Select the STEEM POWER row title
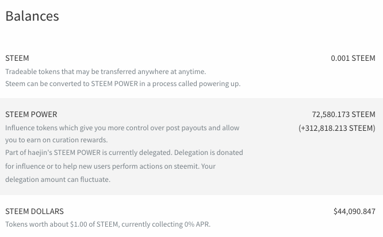Image resolution: width=383 pixels, height=237 pixels. 31,114
